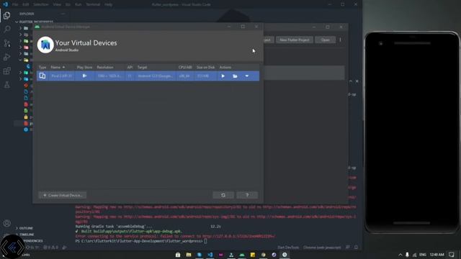Open the Selection menu in VS Code
The width and height of the screenshot is (461, 259).
[x=41, y=4]
